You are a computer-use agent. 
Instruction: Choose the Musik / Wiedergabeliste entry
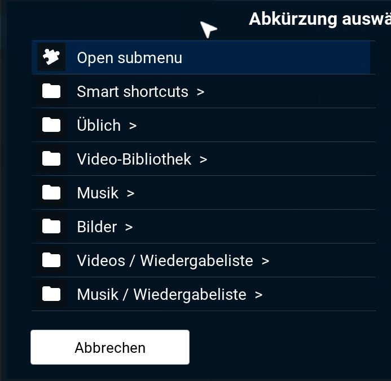[204, 294]
